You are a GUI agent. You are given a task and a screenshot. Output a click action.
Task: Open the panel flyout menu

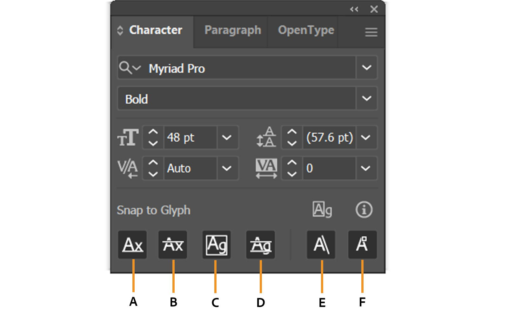370,31
